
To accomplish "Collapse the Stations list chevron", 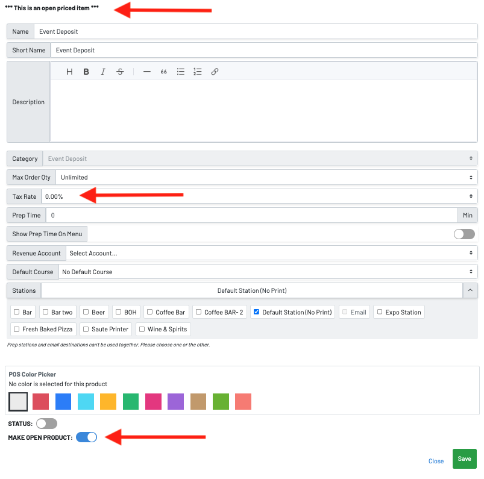I will coord(470,290).
